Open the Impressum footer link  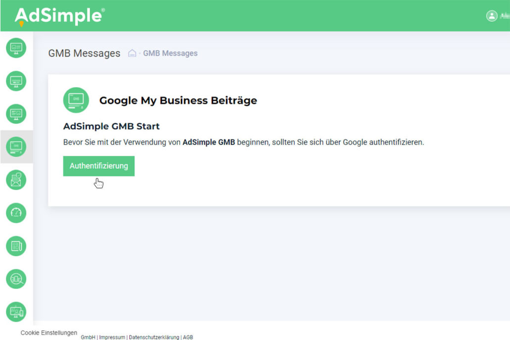(x=112, y=337)
